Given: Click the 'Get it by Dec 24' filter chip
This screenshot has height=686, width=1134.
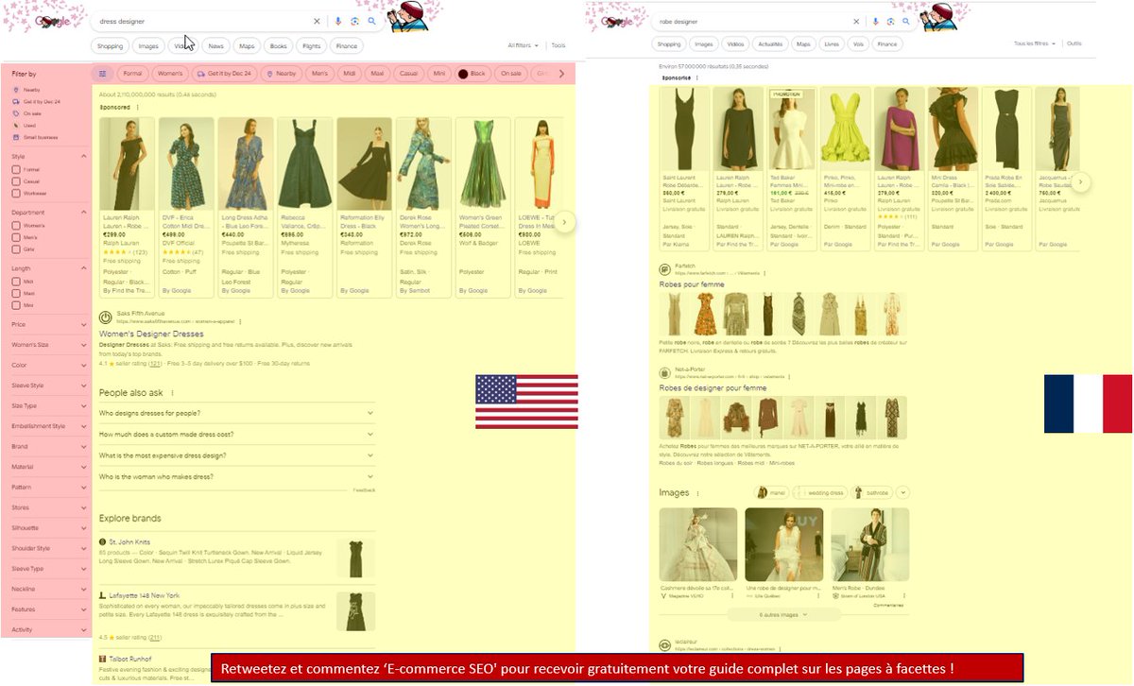Looking at the screenshot, I should 227,73.
